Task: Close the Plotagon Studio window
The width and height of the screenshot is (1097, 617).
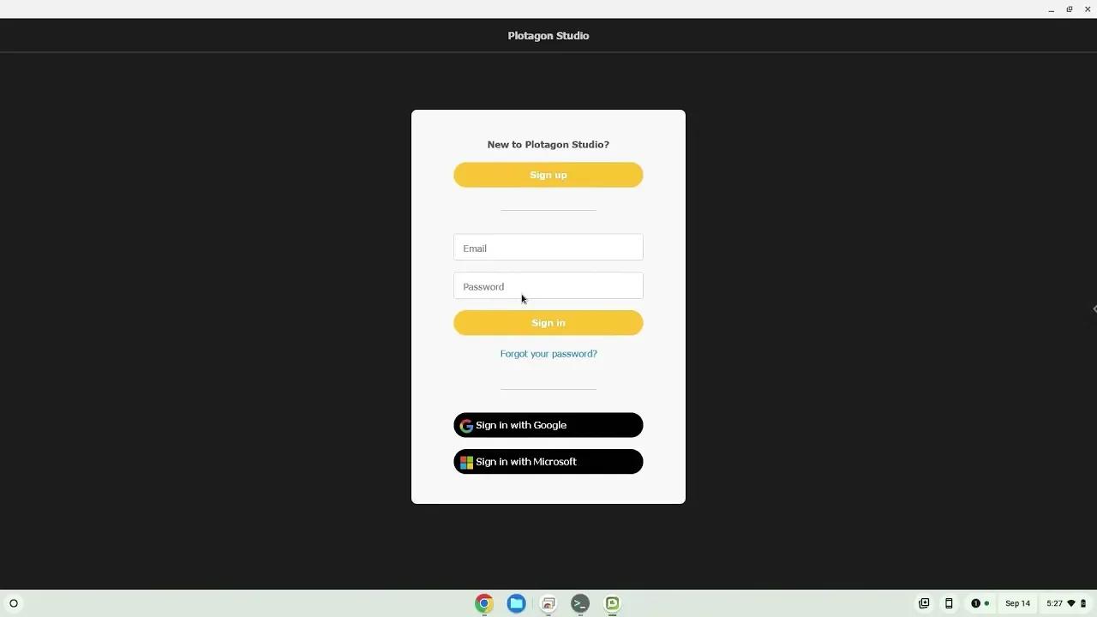Action: [1088, 9]
